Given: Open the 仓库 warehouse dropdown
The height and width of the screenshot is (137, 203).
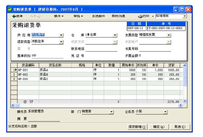Looking at the screenshot, I should coord(115,35).
